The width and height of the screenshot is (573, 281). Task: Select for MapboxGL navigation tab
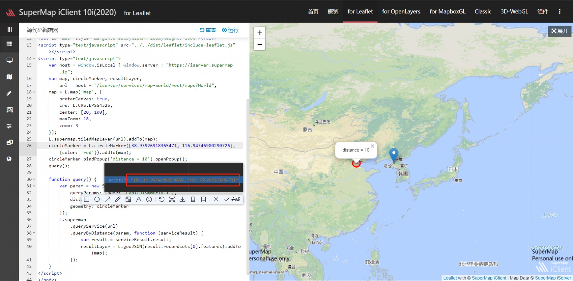[x=448, y=11]
